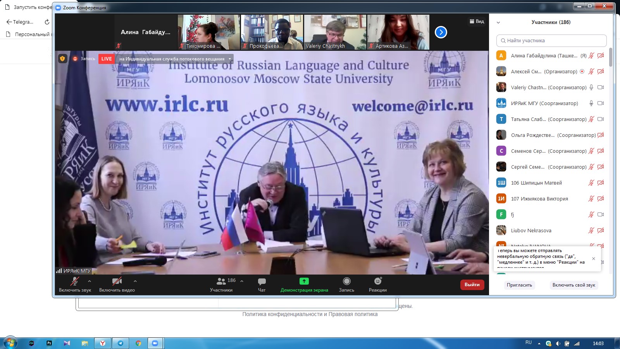Dismiss the reactions notification popup
The image size is (620, 349).
click(593, 259)
